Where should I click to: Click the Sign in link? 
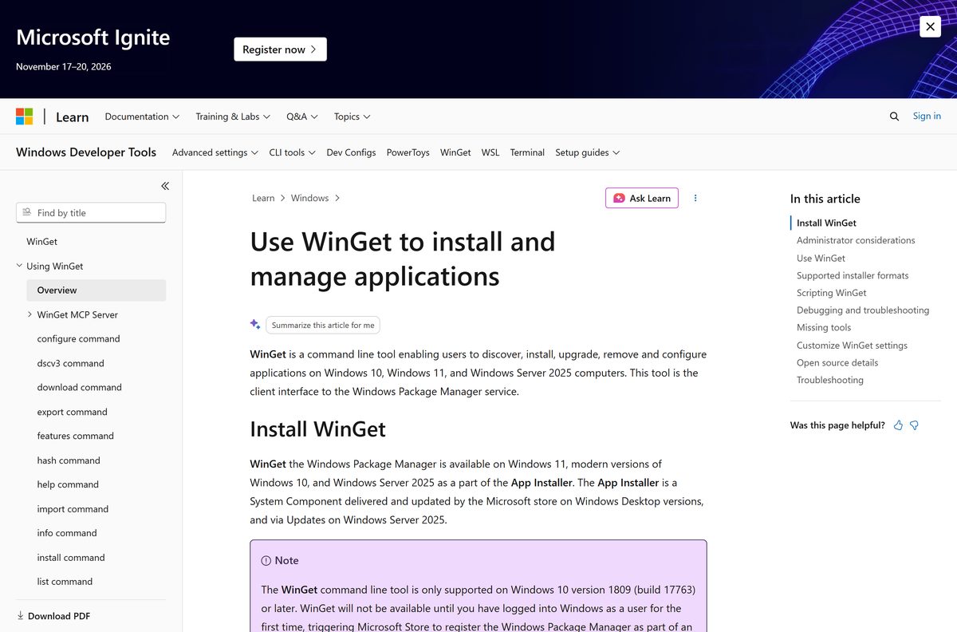pos(927,117)
